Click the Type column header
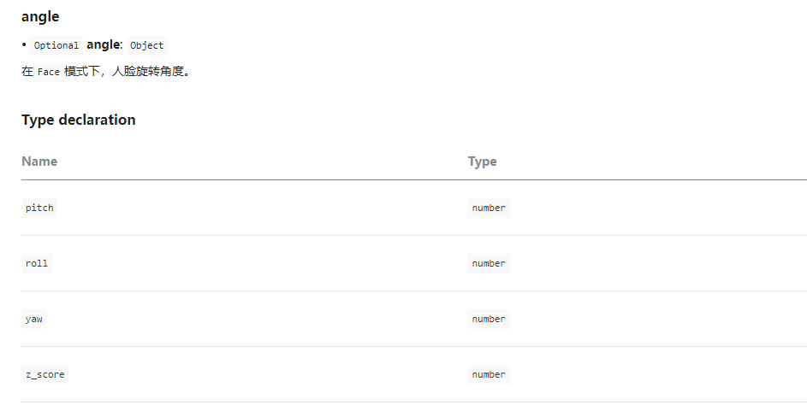 pos(483,161)
